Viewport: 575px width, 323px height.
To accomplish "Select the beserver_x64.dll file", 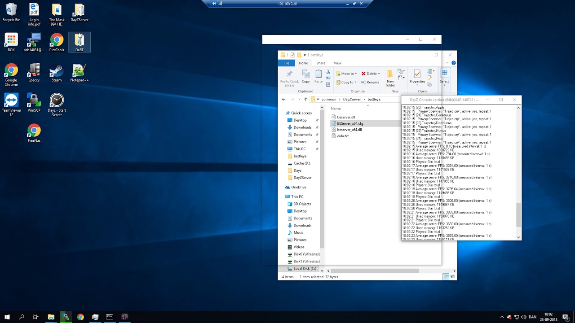I will coord(349,130).
